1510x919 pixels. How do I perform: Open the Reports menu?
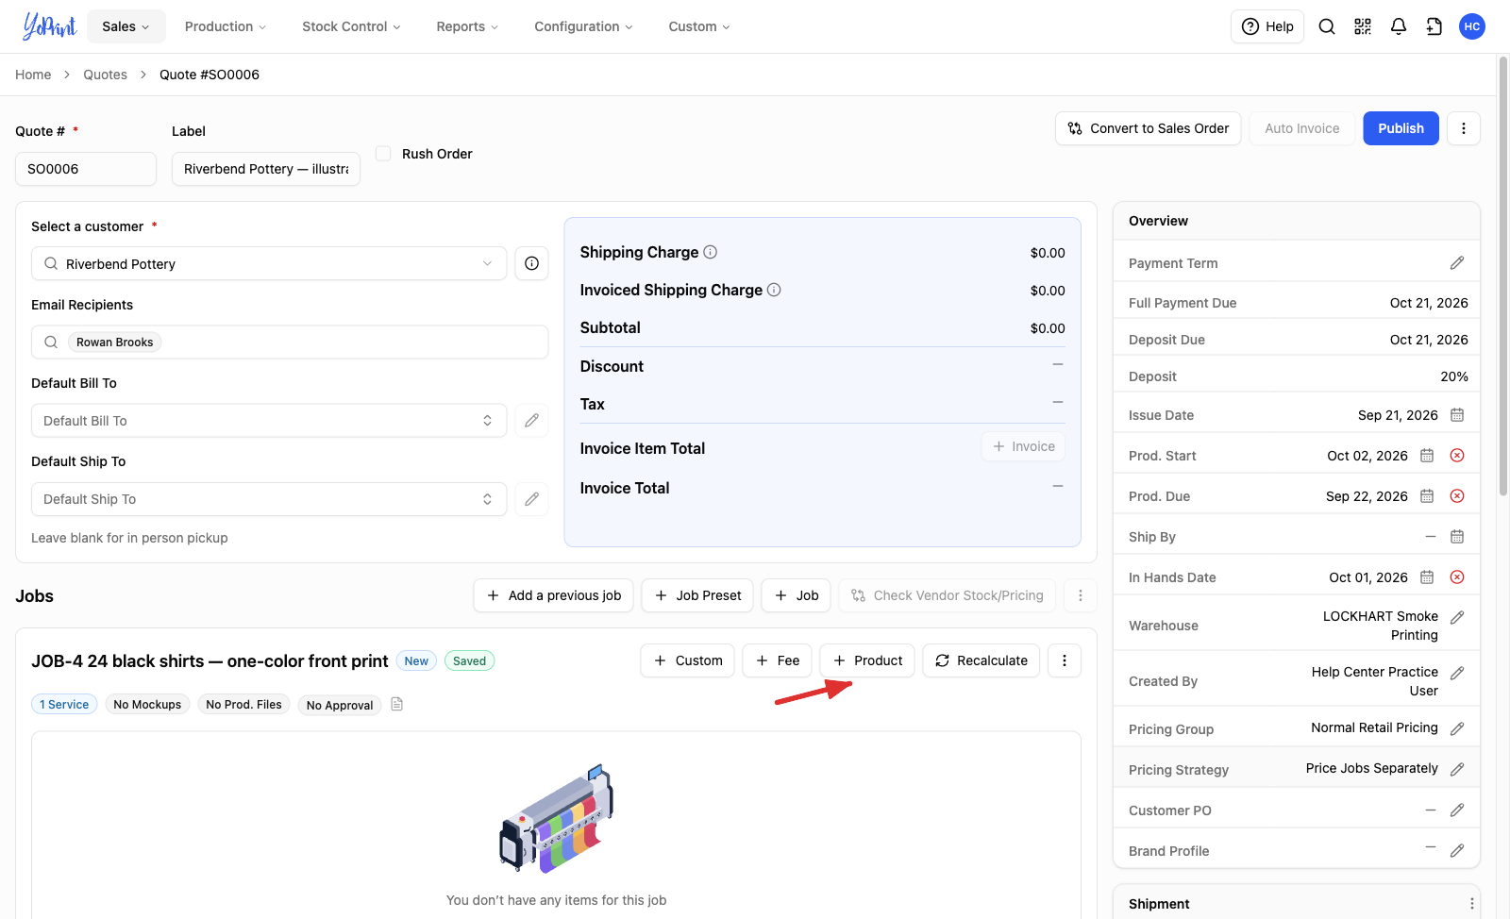click(467, 26)
